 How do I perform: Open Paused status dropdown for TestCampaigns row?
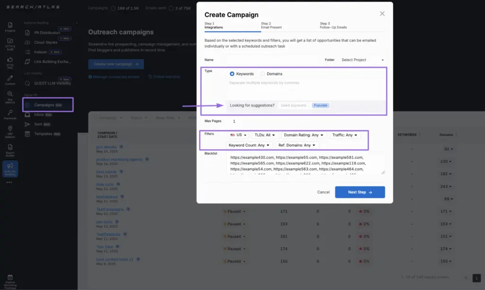pos(234,211)
